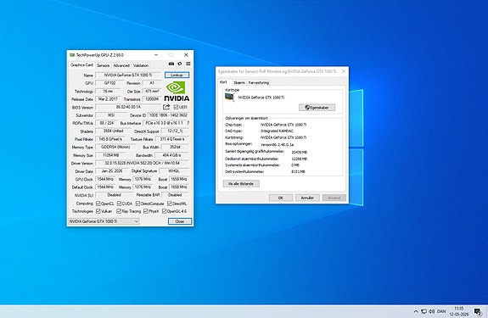
Task: Click the NVIDIA logo in GPU-Z
Action: [177, 92]
